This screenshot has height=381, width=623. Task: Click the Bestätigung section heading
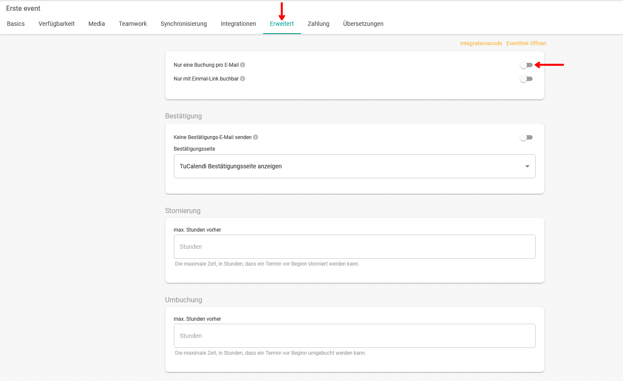[x=183, y=116]
